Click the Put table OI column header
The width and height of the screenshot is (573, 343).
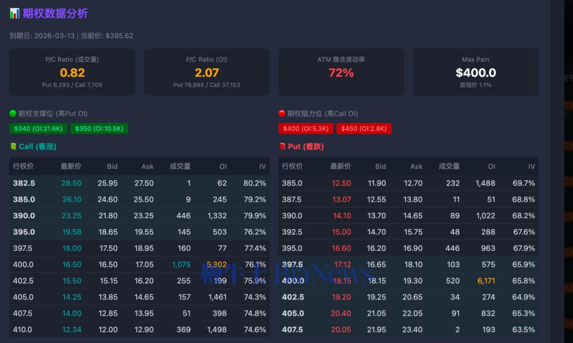click(x=491, y=166)
